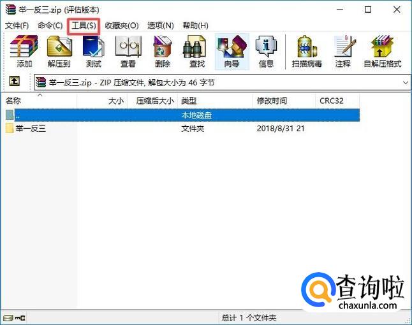The height and width of the screenshot is (325, 412).
Task: Open the 选项(N) menu
Action: click(x=161, y=25)
